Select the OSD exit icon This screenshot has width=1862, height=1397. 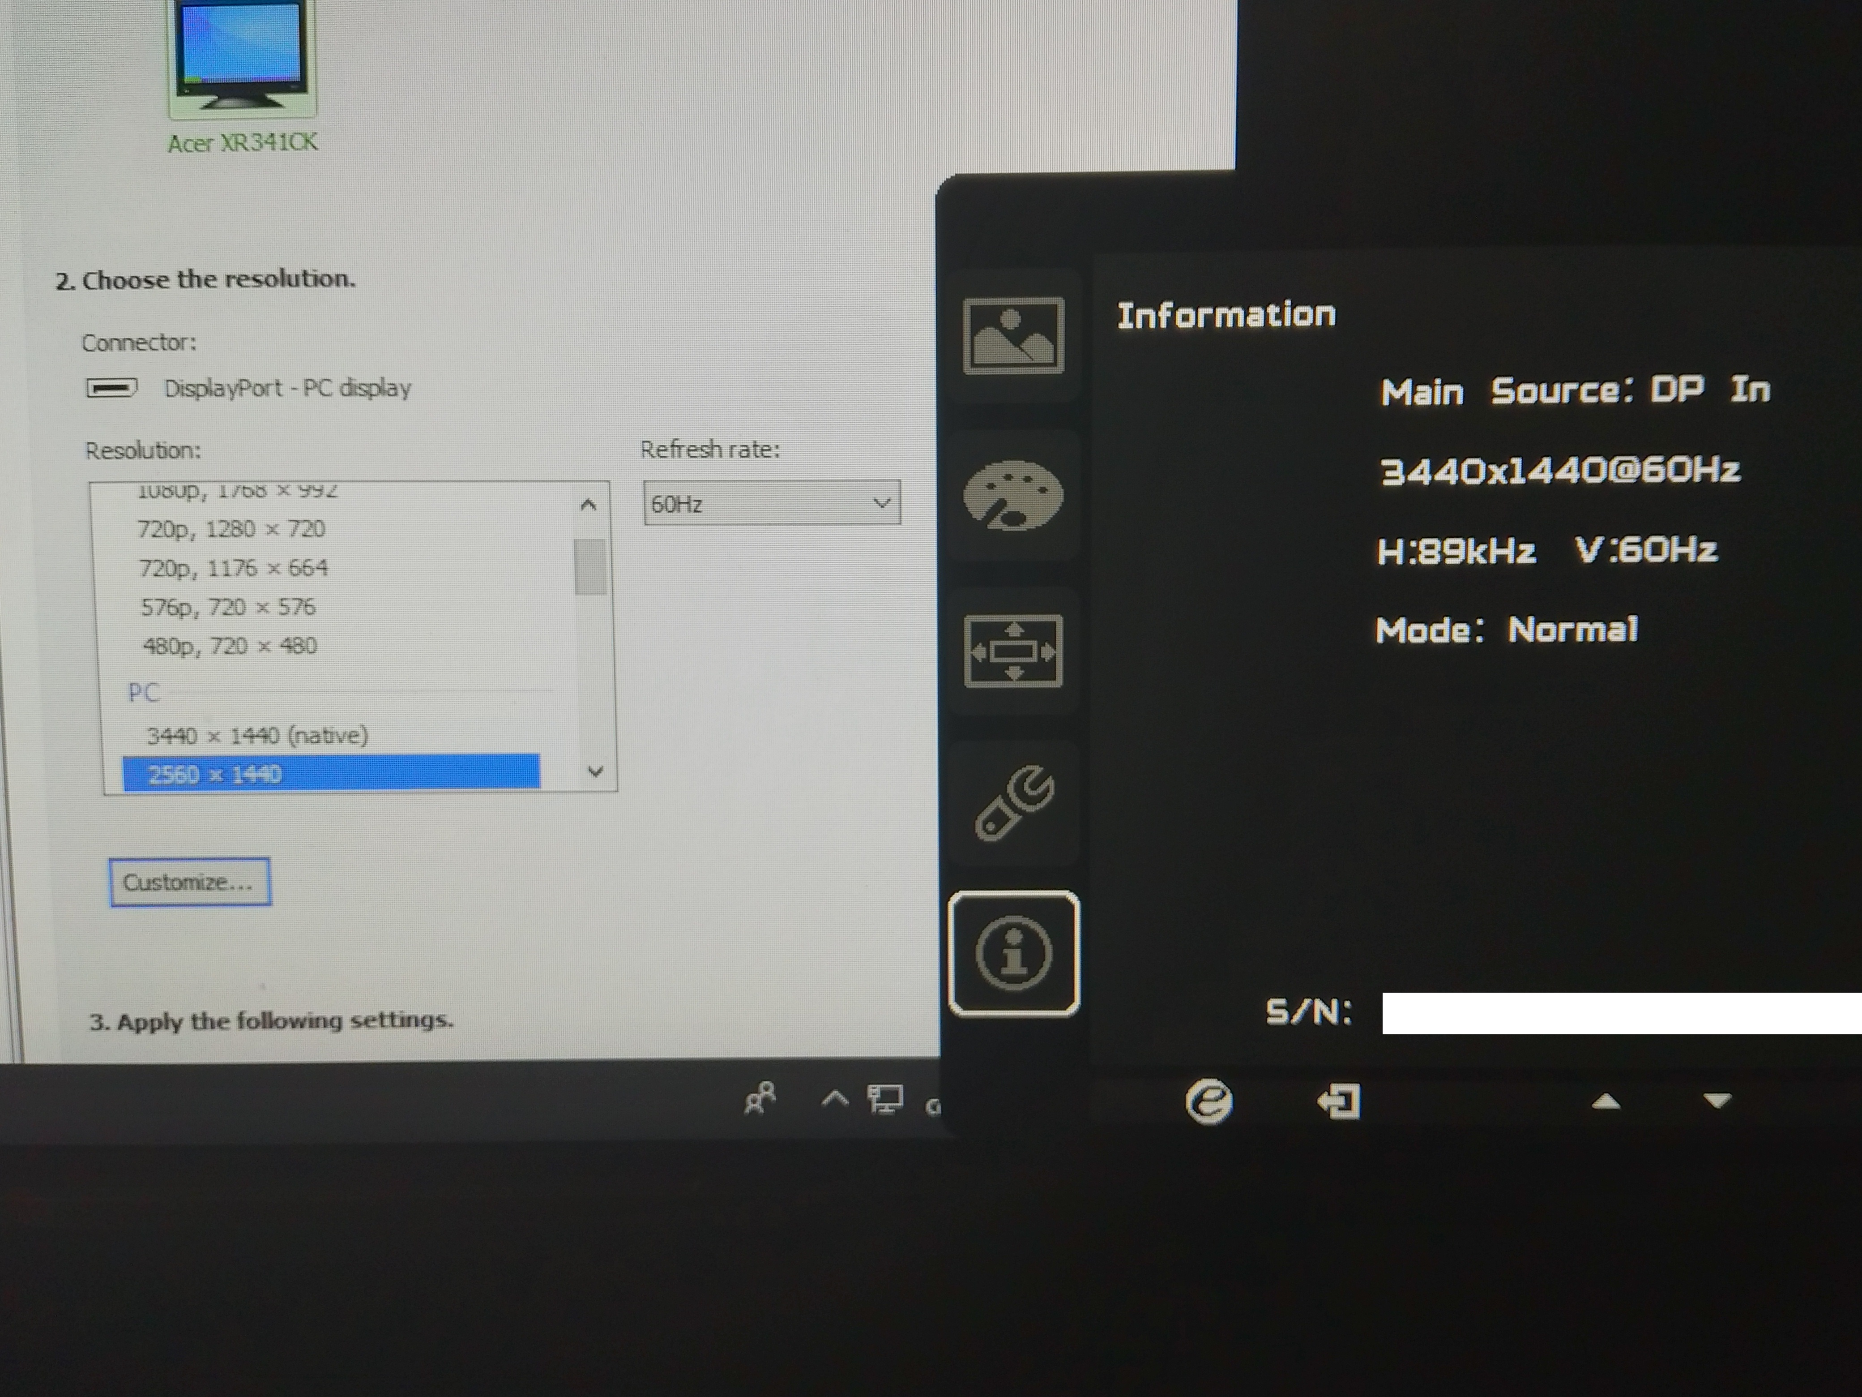pyautogui.click(x=1338, y=1101)
